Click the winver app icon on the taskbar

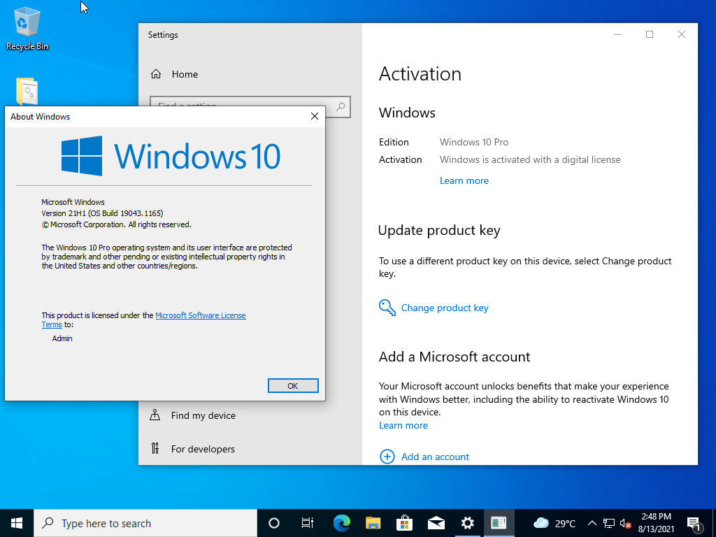[499, 523]
